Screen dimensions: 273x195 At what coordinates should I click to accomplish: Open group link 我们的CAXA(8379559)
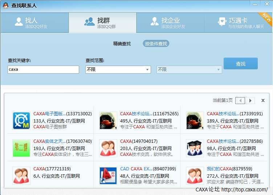click(x=229, y=169)
